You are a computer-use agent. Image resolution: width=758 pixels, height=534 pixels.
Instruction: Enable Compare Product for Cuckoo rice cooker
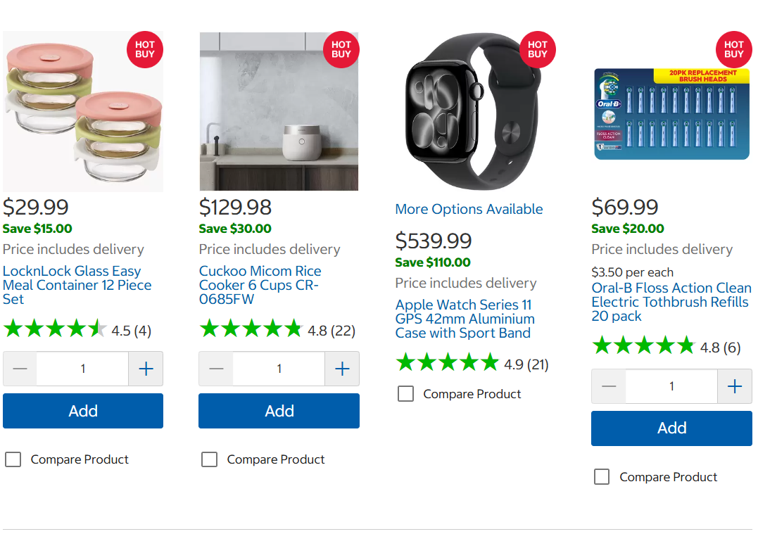coord(209,459)
